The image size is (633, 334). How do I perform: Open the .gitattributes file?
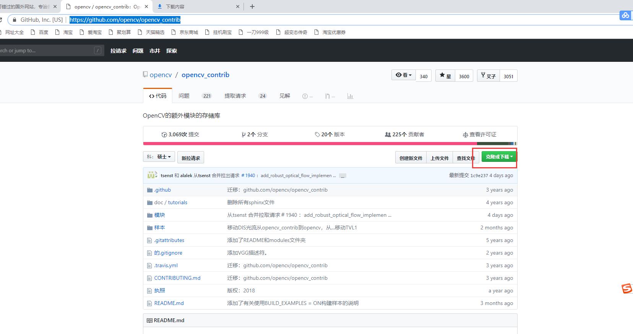pos(169,240)
